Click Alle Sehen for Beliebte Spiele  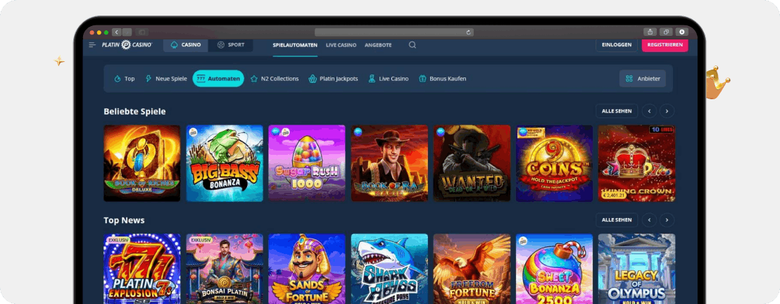pyautogui.click(x=617, y=111)
